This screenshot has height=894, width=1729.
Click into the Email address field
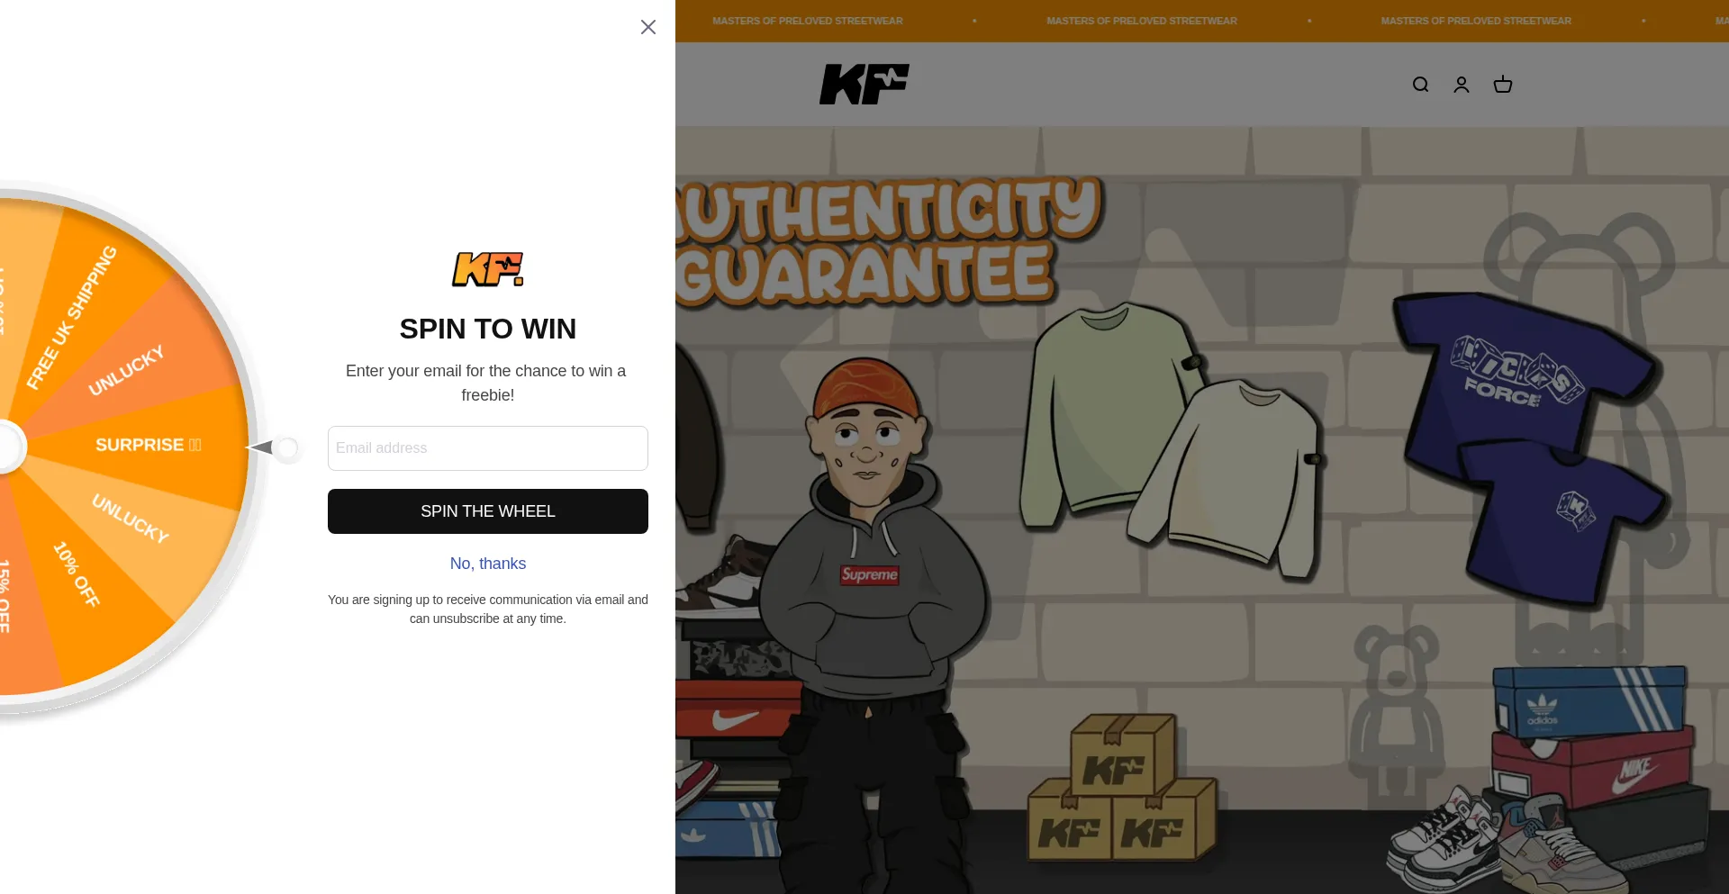point(488,448)
